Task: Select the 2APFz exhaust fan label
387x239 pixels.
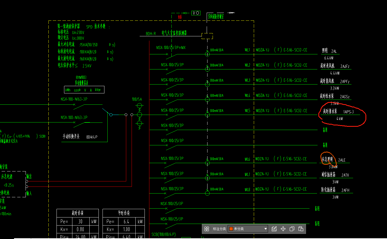Action: point(345,81)
